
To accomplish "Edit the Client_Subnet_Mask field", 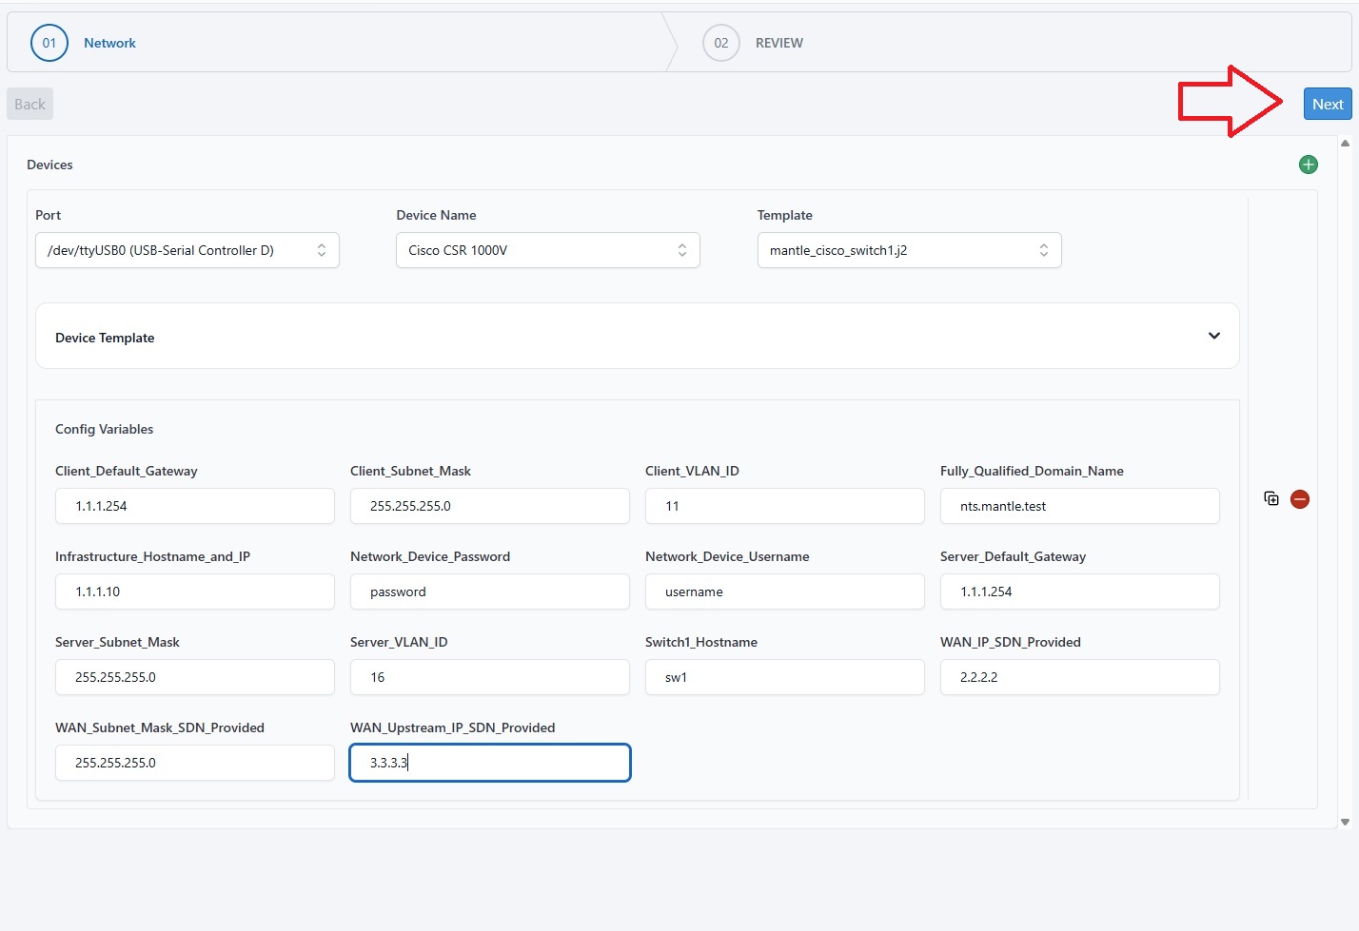I will 490,506.
